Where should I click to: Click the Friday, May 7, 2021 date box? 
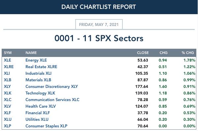(99, 24)
